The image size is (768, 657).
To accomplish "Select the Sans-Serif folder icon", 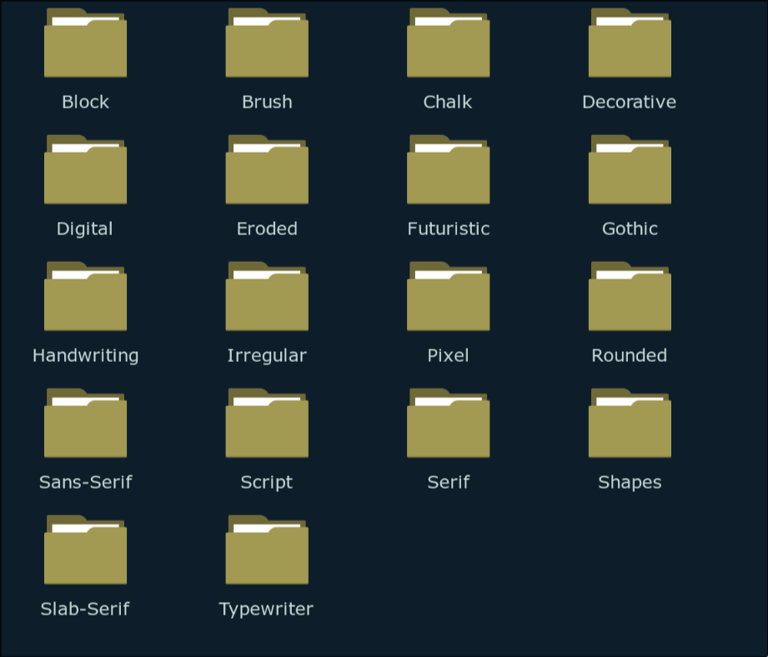I will (x=85, y=423).
